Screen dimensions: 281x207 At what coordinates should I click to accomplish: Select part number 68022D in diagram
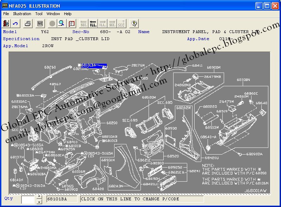click(210, 107)
